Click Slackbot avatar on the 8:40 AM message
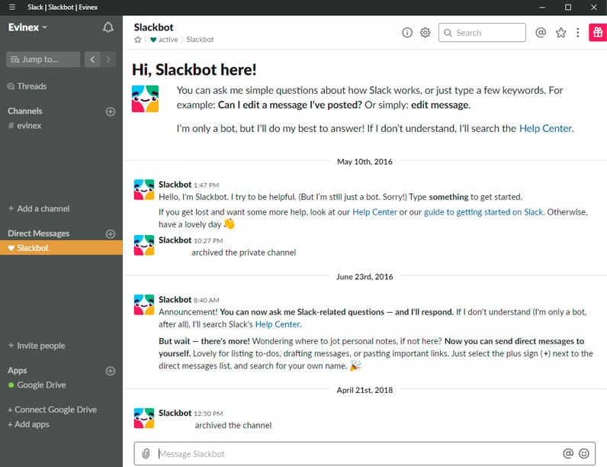The width and height of the screenshot is (607, 467). [x=144, y=304]
